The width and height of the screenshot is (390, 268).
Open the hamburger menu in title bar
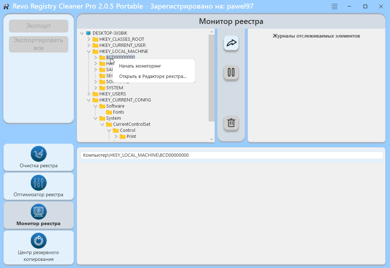tap(335, 6)
